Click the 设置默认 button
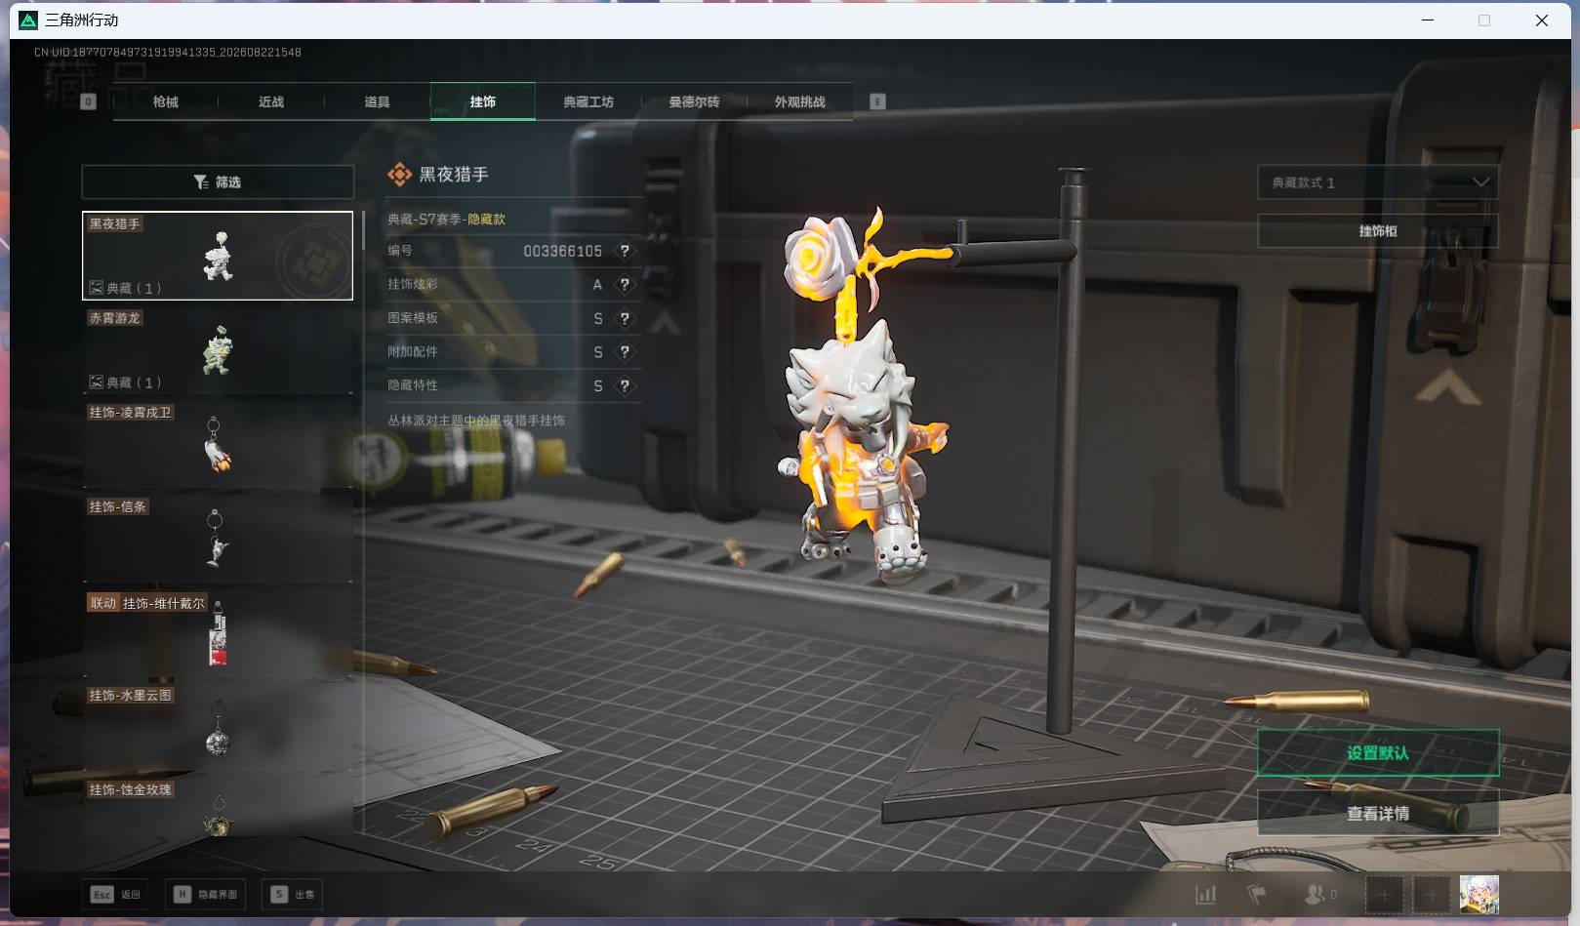 [1378, 753]
